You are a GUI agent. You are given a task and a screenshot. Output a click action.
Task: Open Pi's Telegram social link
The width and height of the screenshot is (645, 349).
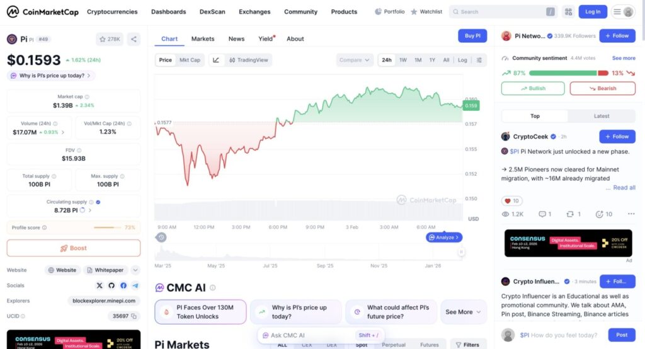tap(135, 285)
